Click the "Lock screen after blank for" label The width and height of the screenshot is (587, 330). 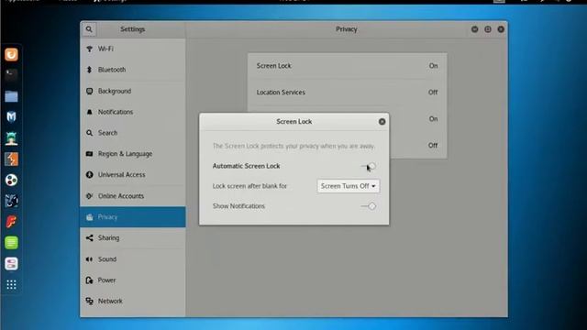(249, 186)
